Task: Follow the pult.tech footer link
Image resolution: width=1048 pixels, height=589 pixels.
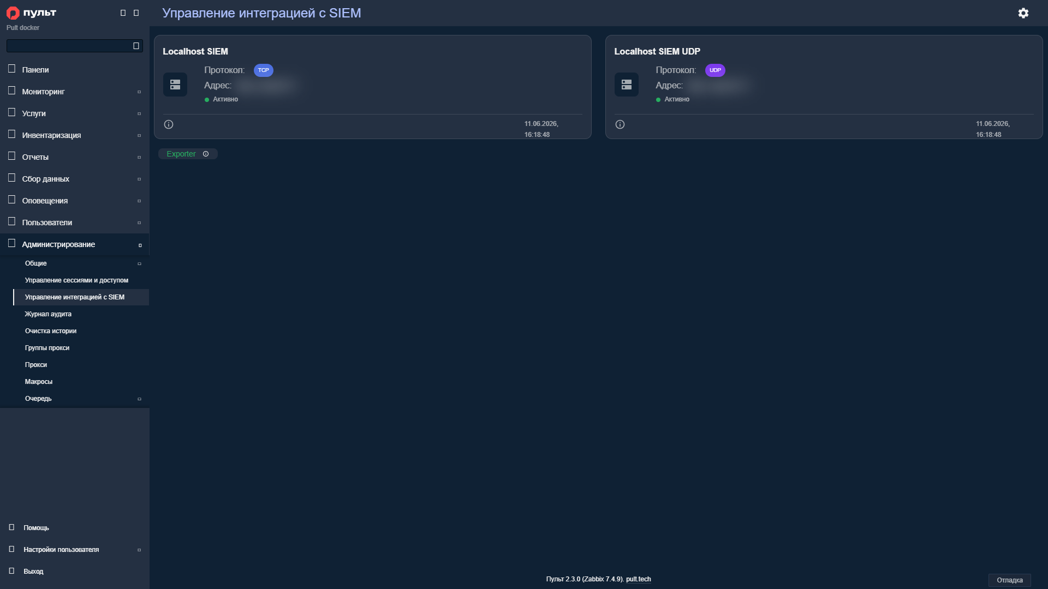Action: pos(638,579)
